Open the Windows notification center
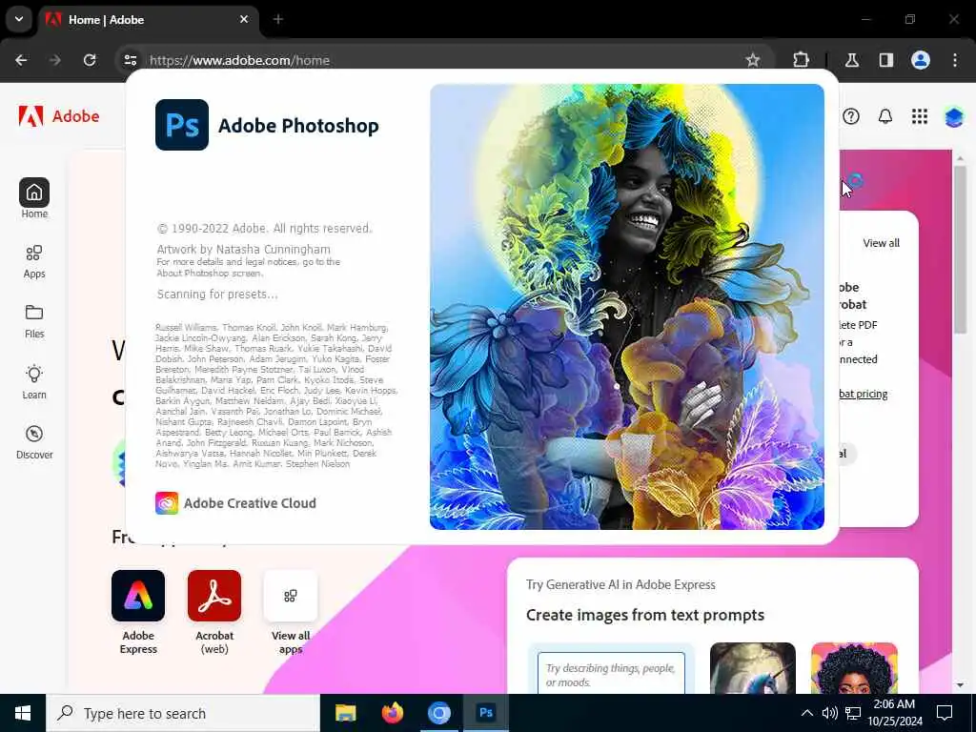This screenshot has height=732, width=976. [x=945, y=713]
